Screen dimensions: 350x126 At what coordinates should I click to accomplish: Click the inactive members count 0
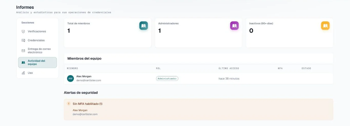[x=251, y=31]
